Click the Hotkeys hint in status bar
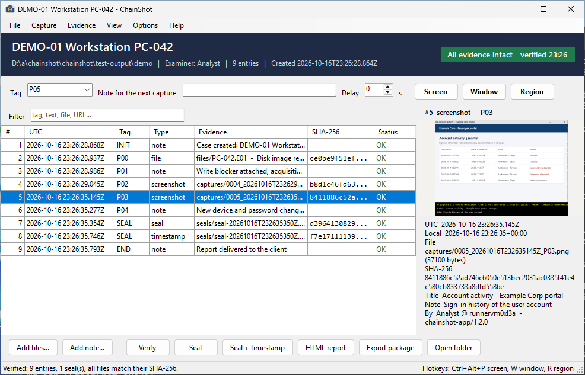This screenshot has width=585, height=375. 498,368
